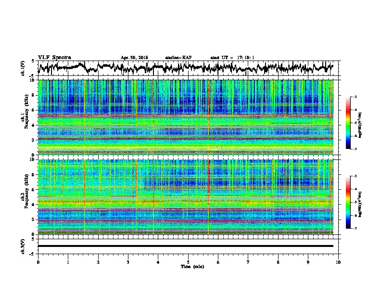Click the "station=KAP" header label

pos(178,58)
